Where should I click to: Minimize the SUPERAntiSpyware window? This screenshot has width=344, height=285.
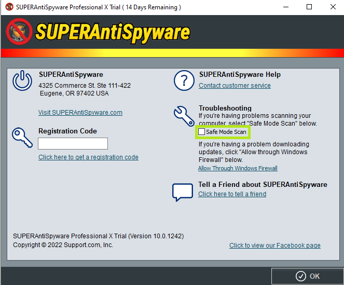[286, 7]
